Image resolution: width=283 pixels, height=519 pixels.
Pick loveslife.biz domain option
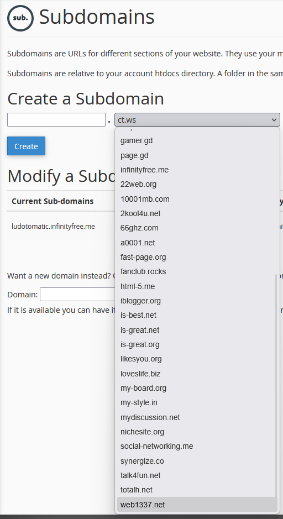[x=197, y=374]
